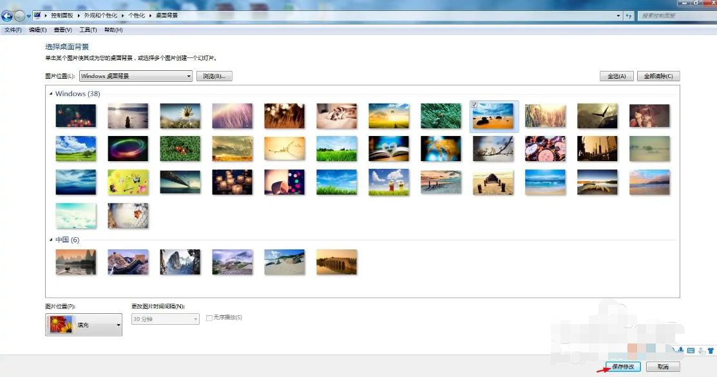Select the Great Wall wallpaper thumbnail
The width and height of the screenshot is (717, 377).
coord(128,262)
